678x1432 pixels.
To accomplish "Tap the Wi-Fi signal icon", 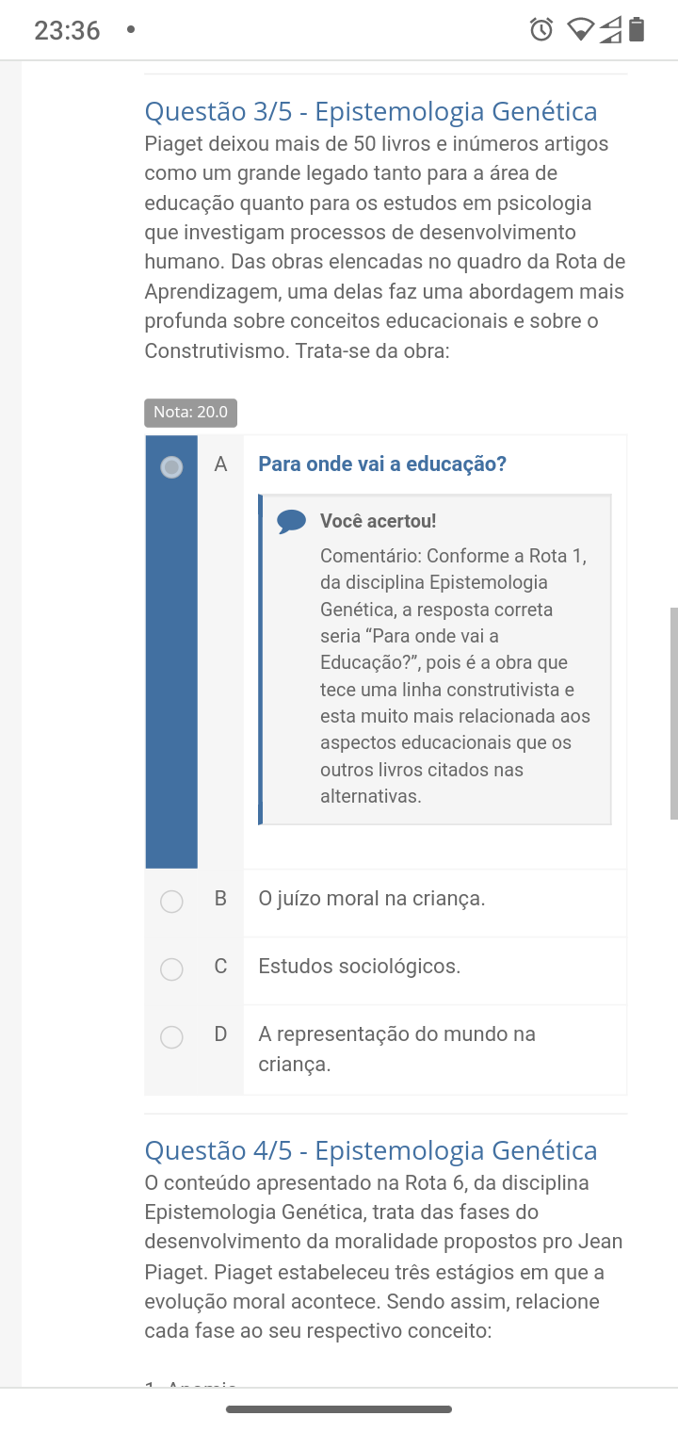I will [581, 30].
